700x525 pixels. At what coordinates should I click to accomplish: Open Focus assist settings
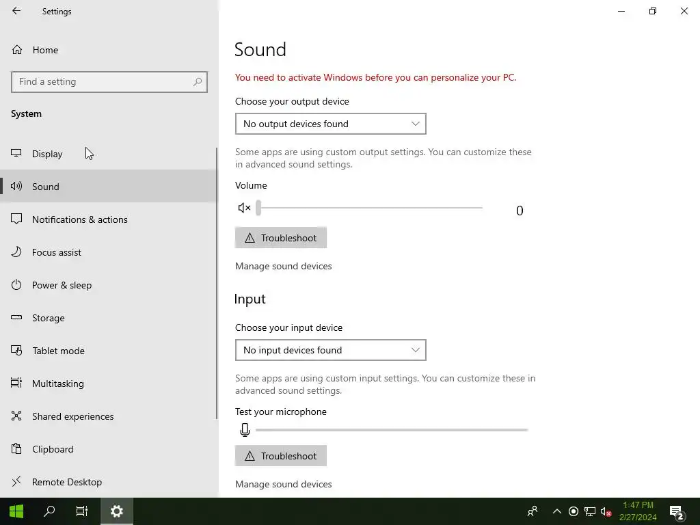tap(108, 252)
